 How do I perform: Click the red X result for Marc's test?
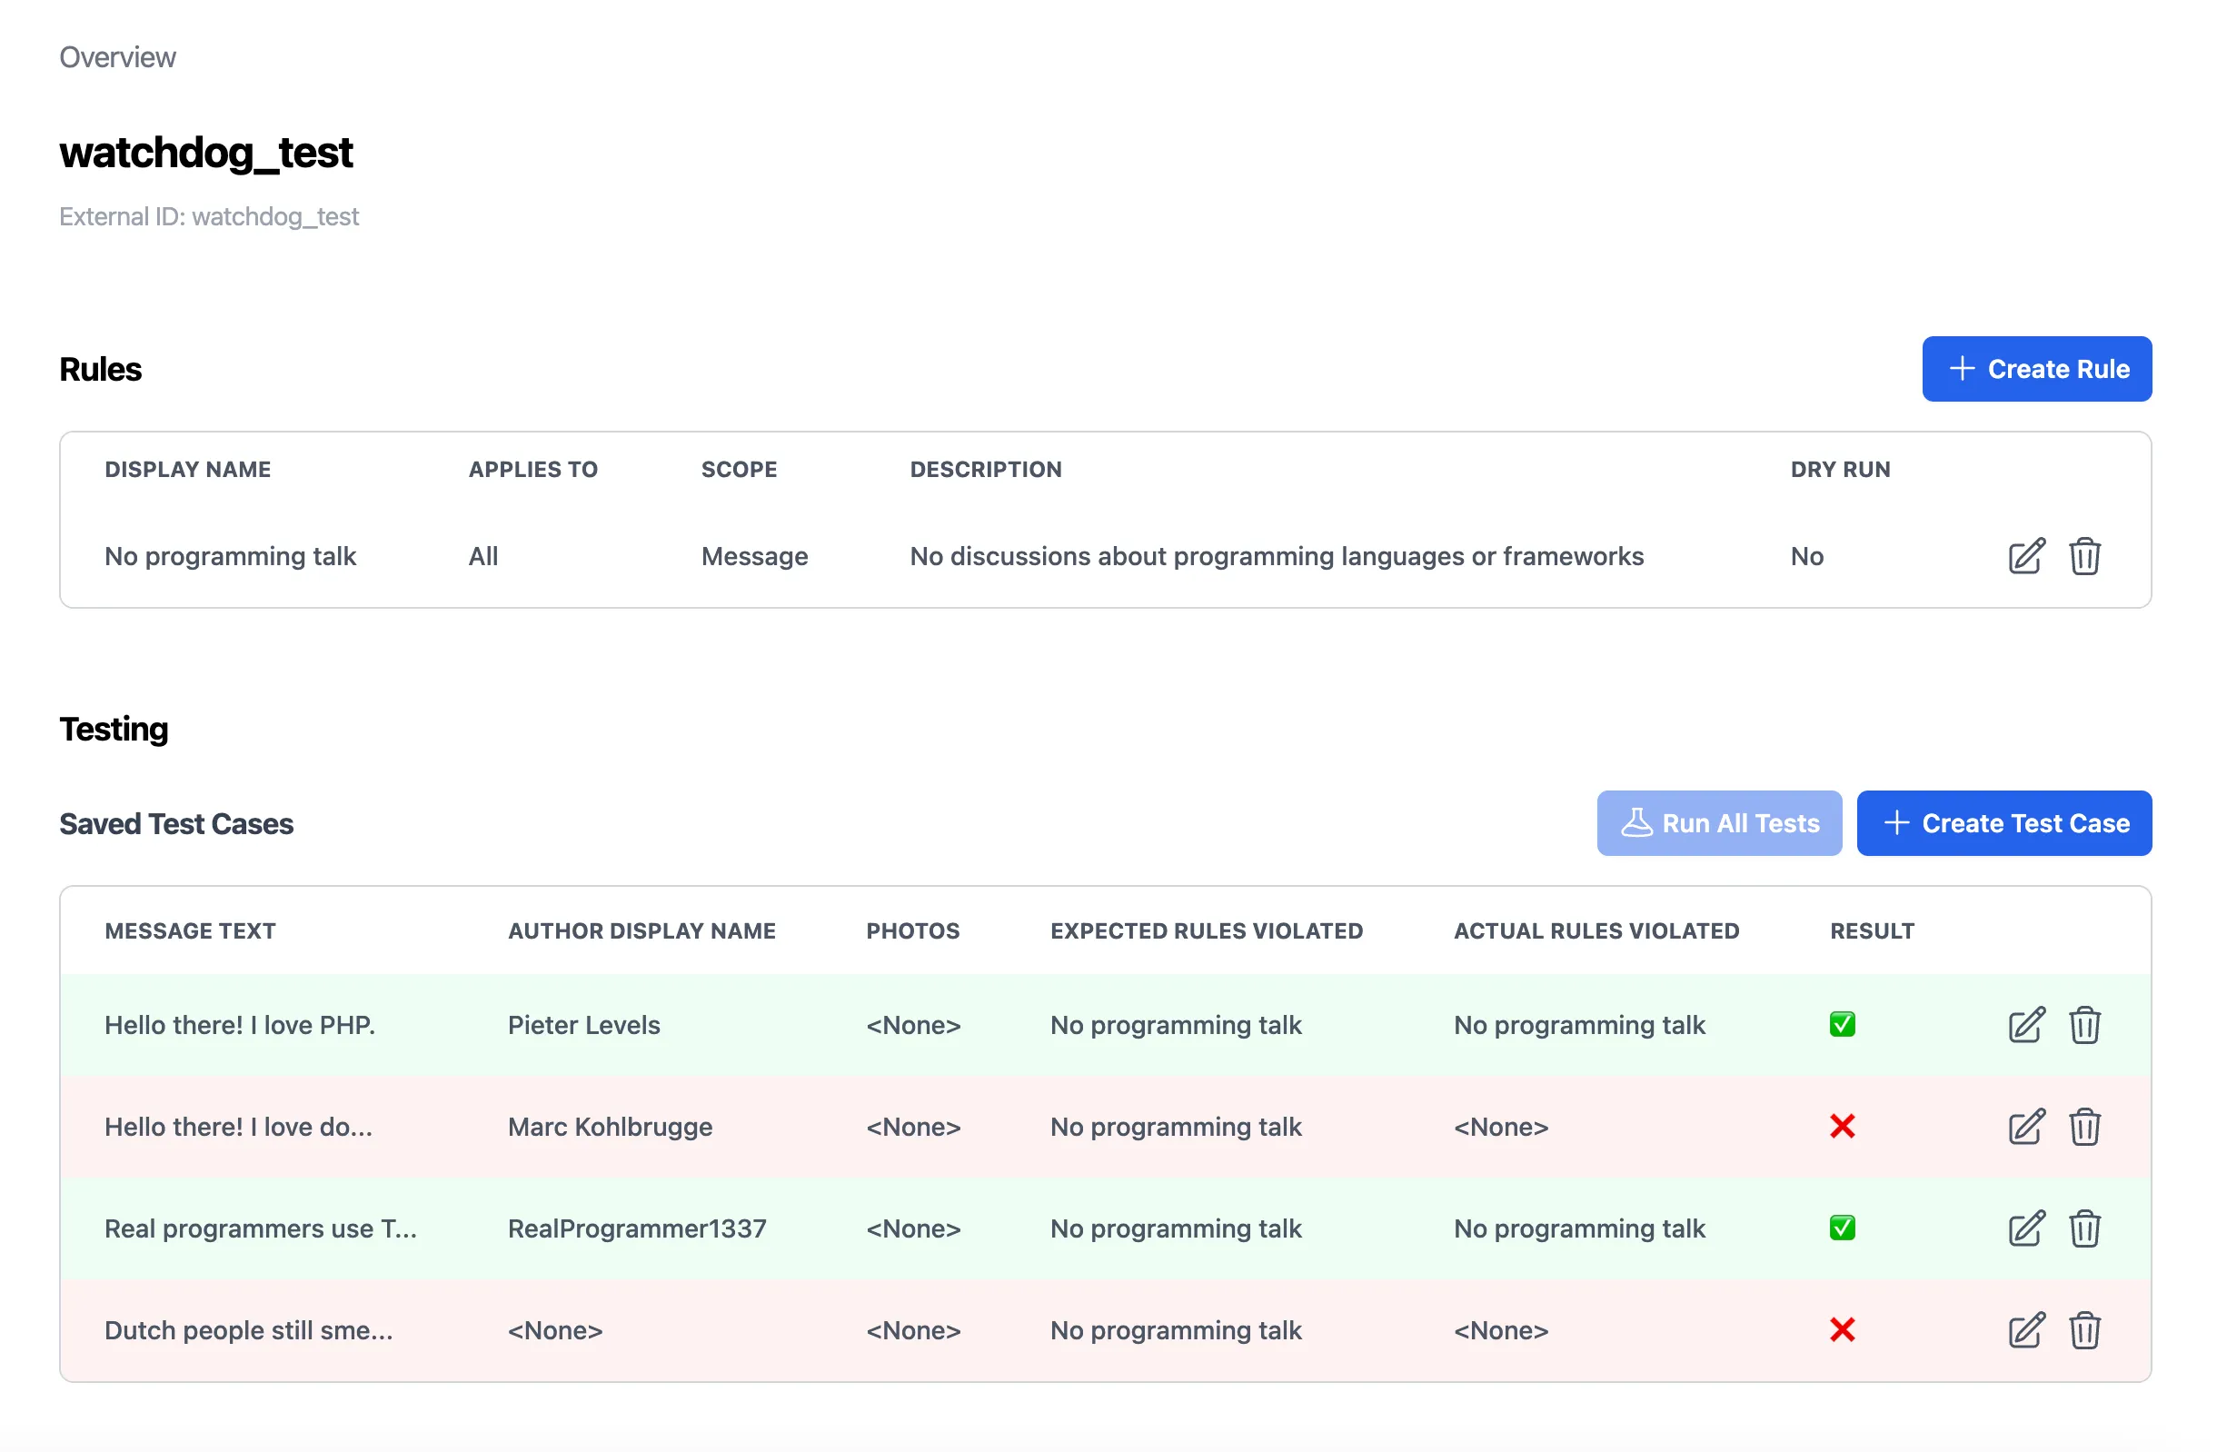pos(1843,1126)
